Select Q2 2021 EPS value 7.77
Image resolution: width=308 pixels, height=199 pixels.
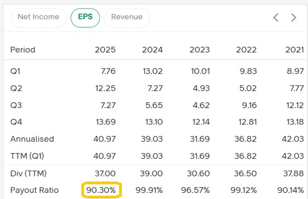pyautogui.click(x=297, y=88)
